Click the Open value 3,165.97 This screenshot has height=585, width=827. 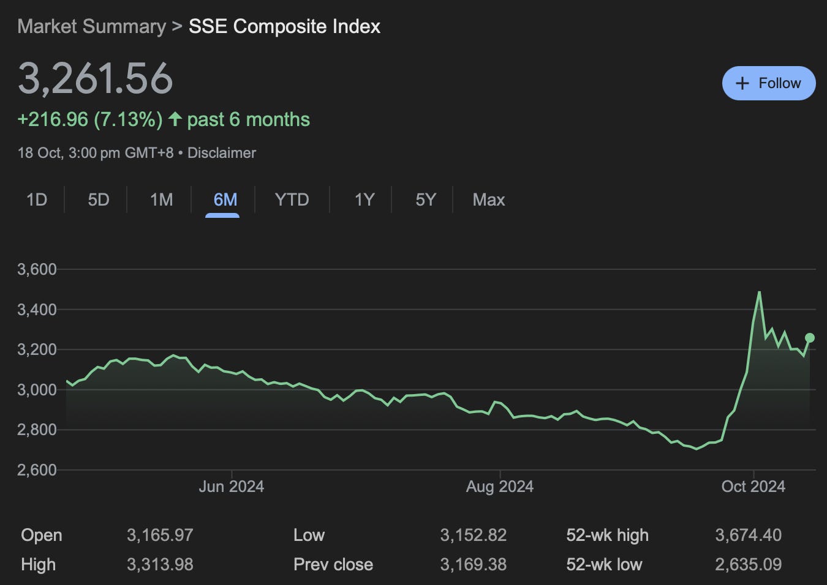click(x=160, y=535)
